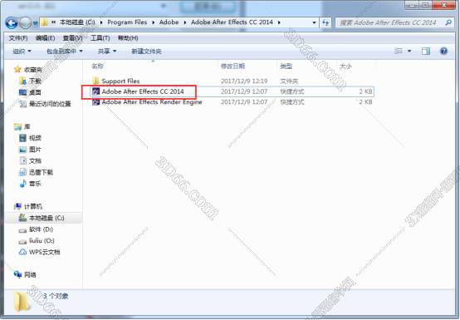460x320 pixels.
Task: Select the 软件 (D:) drive
Action: click(x=41, y=229)
